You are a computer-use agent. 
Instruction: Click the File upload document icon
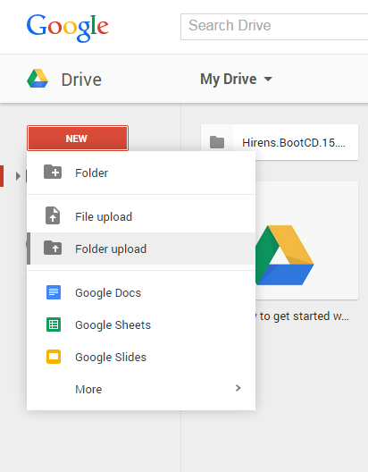(x=53, y=215)
